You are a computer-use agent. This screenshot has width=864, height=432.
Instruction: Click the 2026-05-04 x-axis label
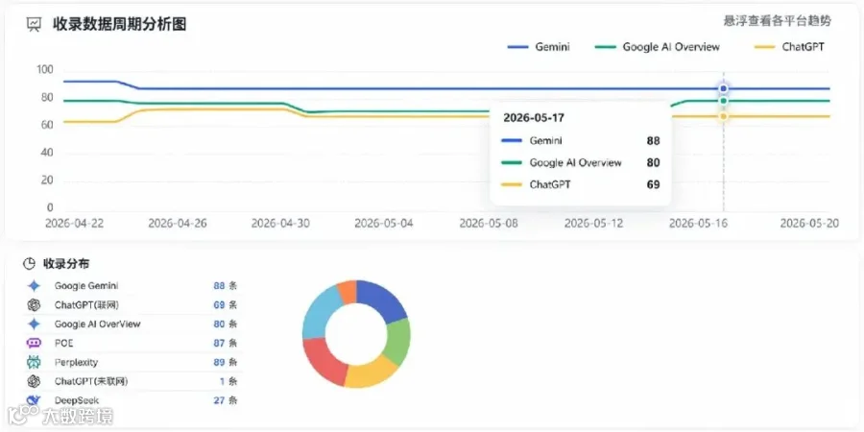[383, 223]
